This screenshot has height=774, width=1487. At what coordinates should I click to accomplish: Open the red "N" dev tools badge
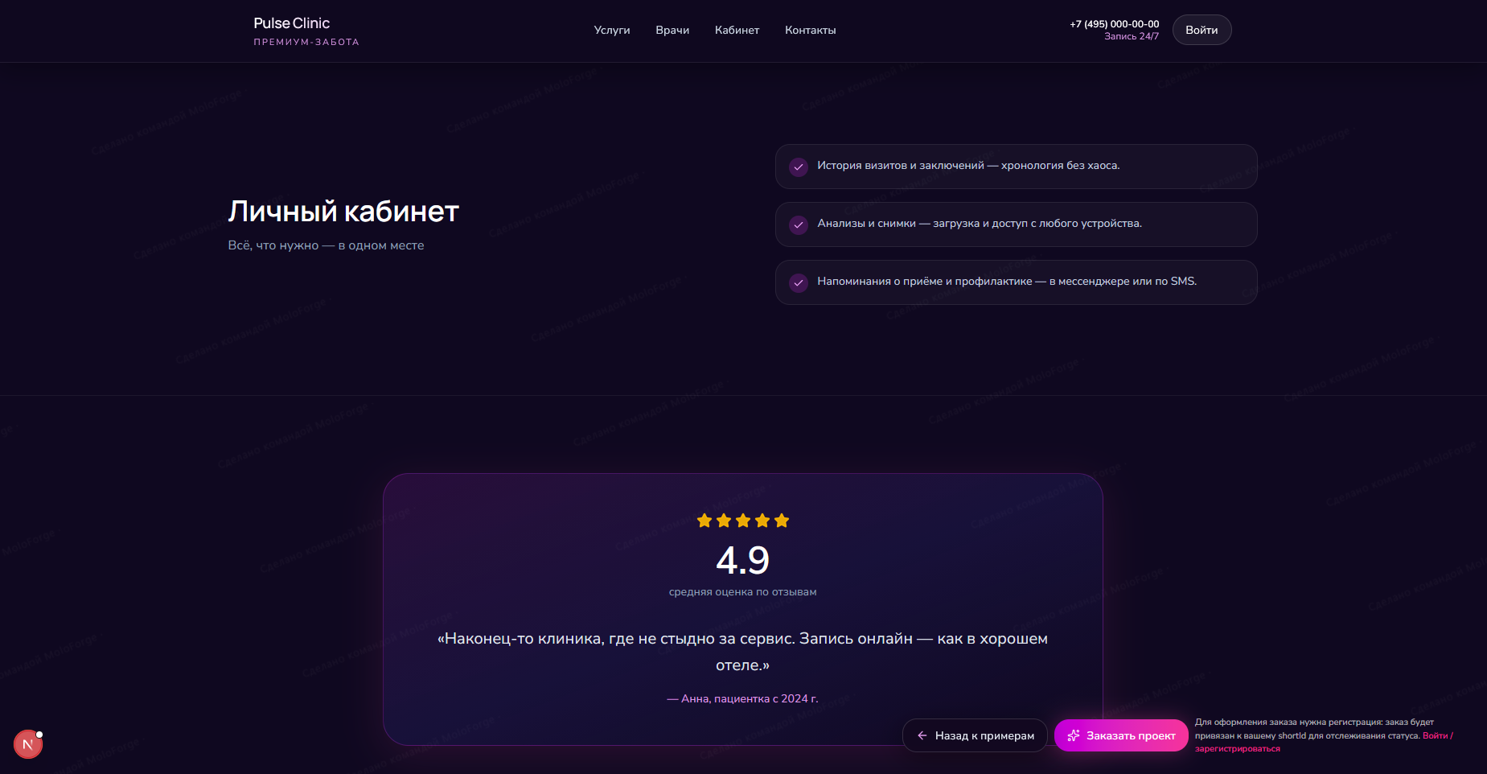[28, 744]
